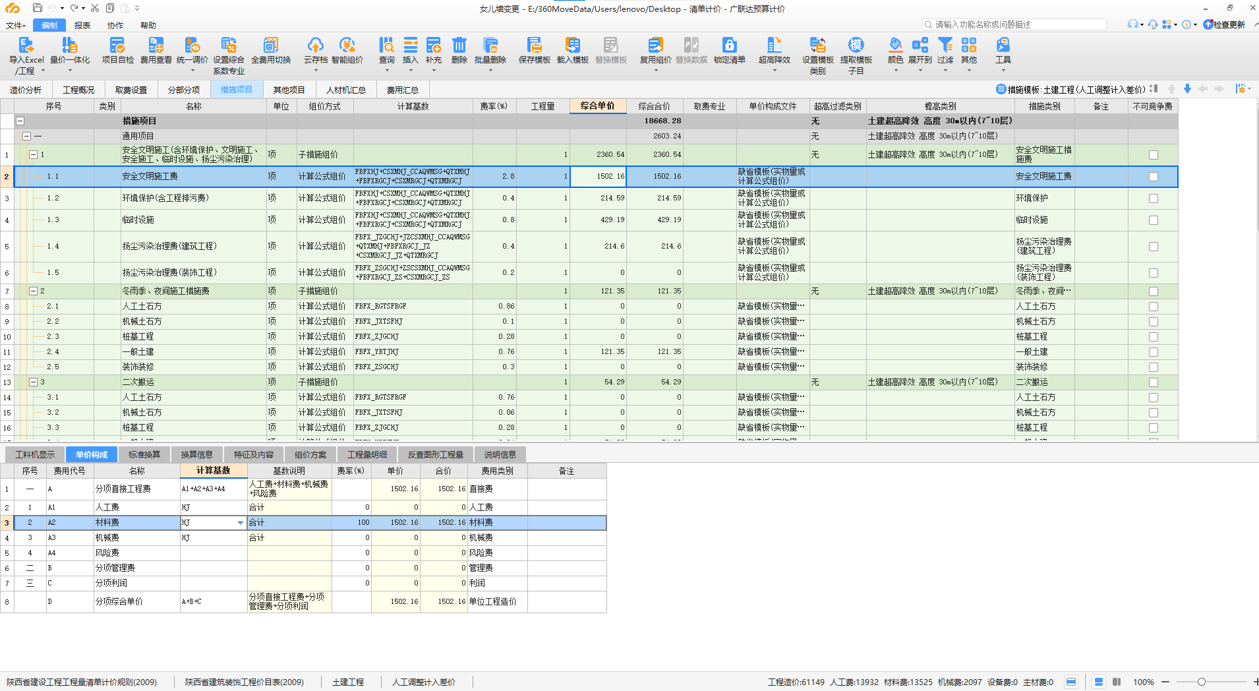Toggle checkbox for 扬尘污染治理费(建筑工程) row

click(1153, 247)
